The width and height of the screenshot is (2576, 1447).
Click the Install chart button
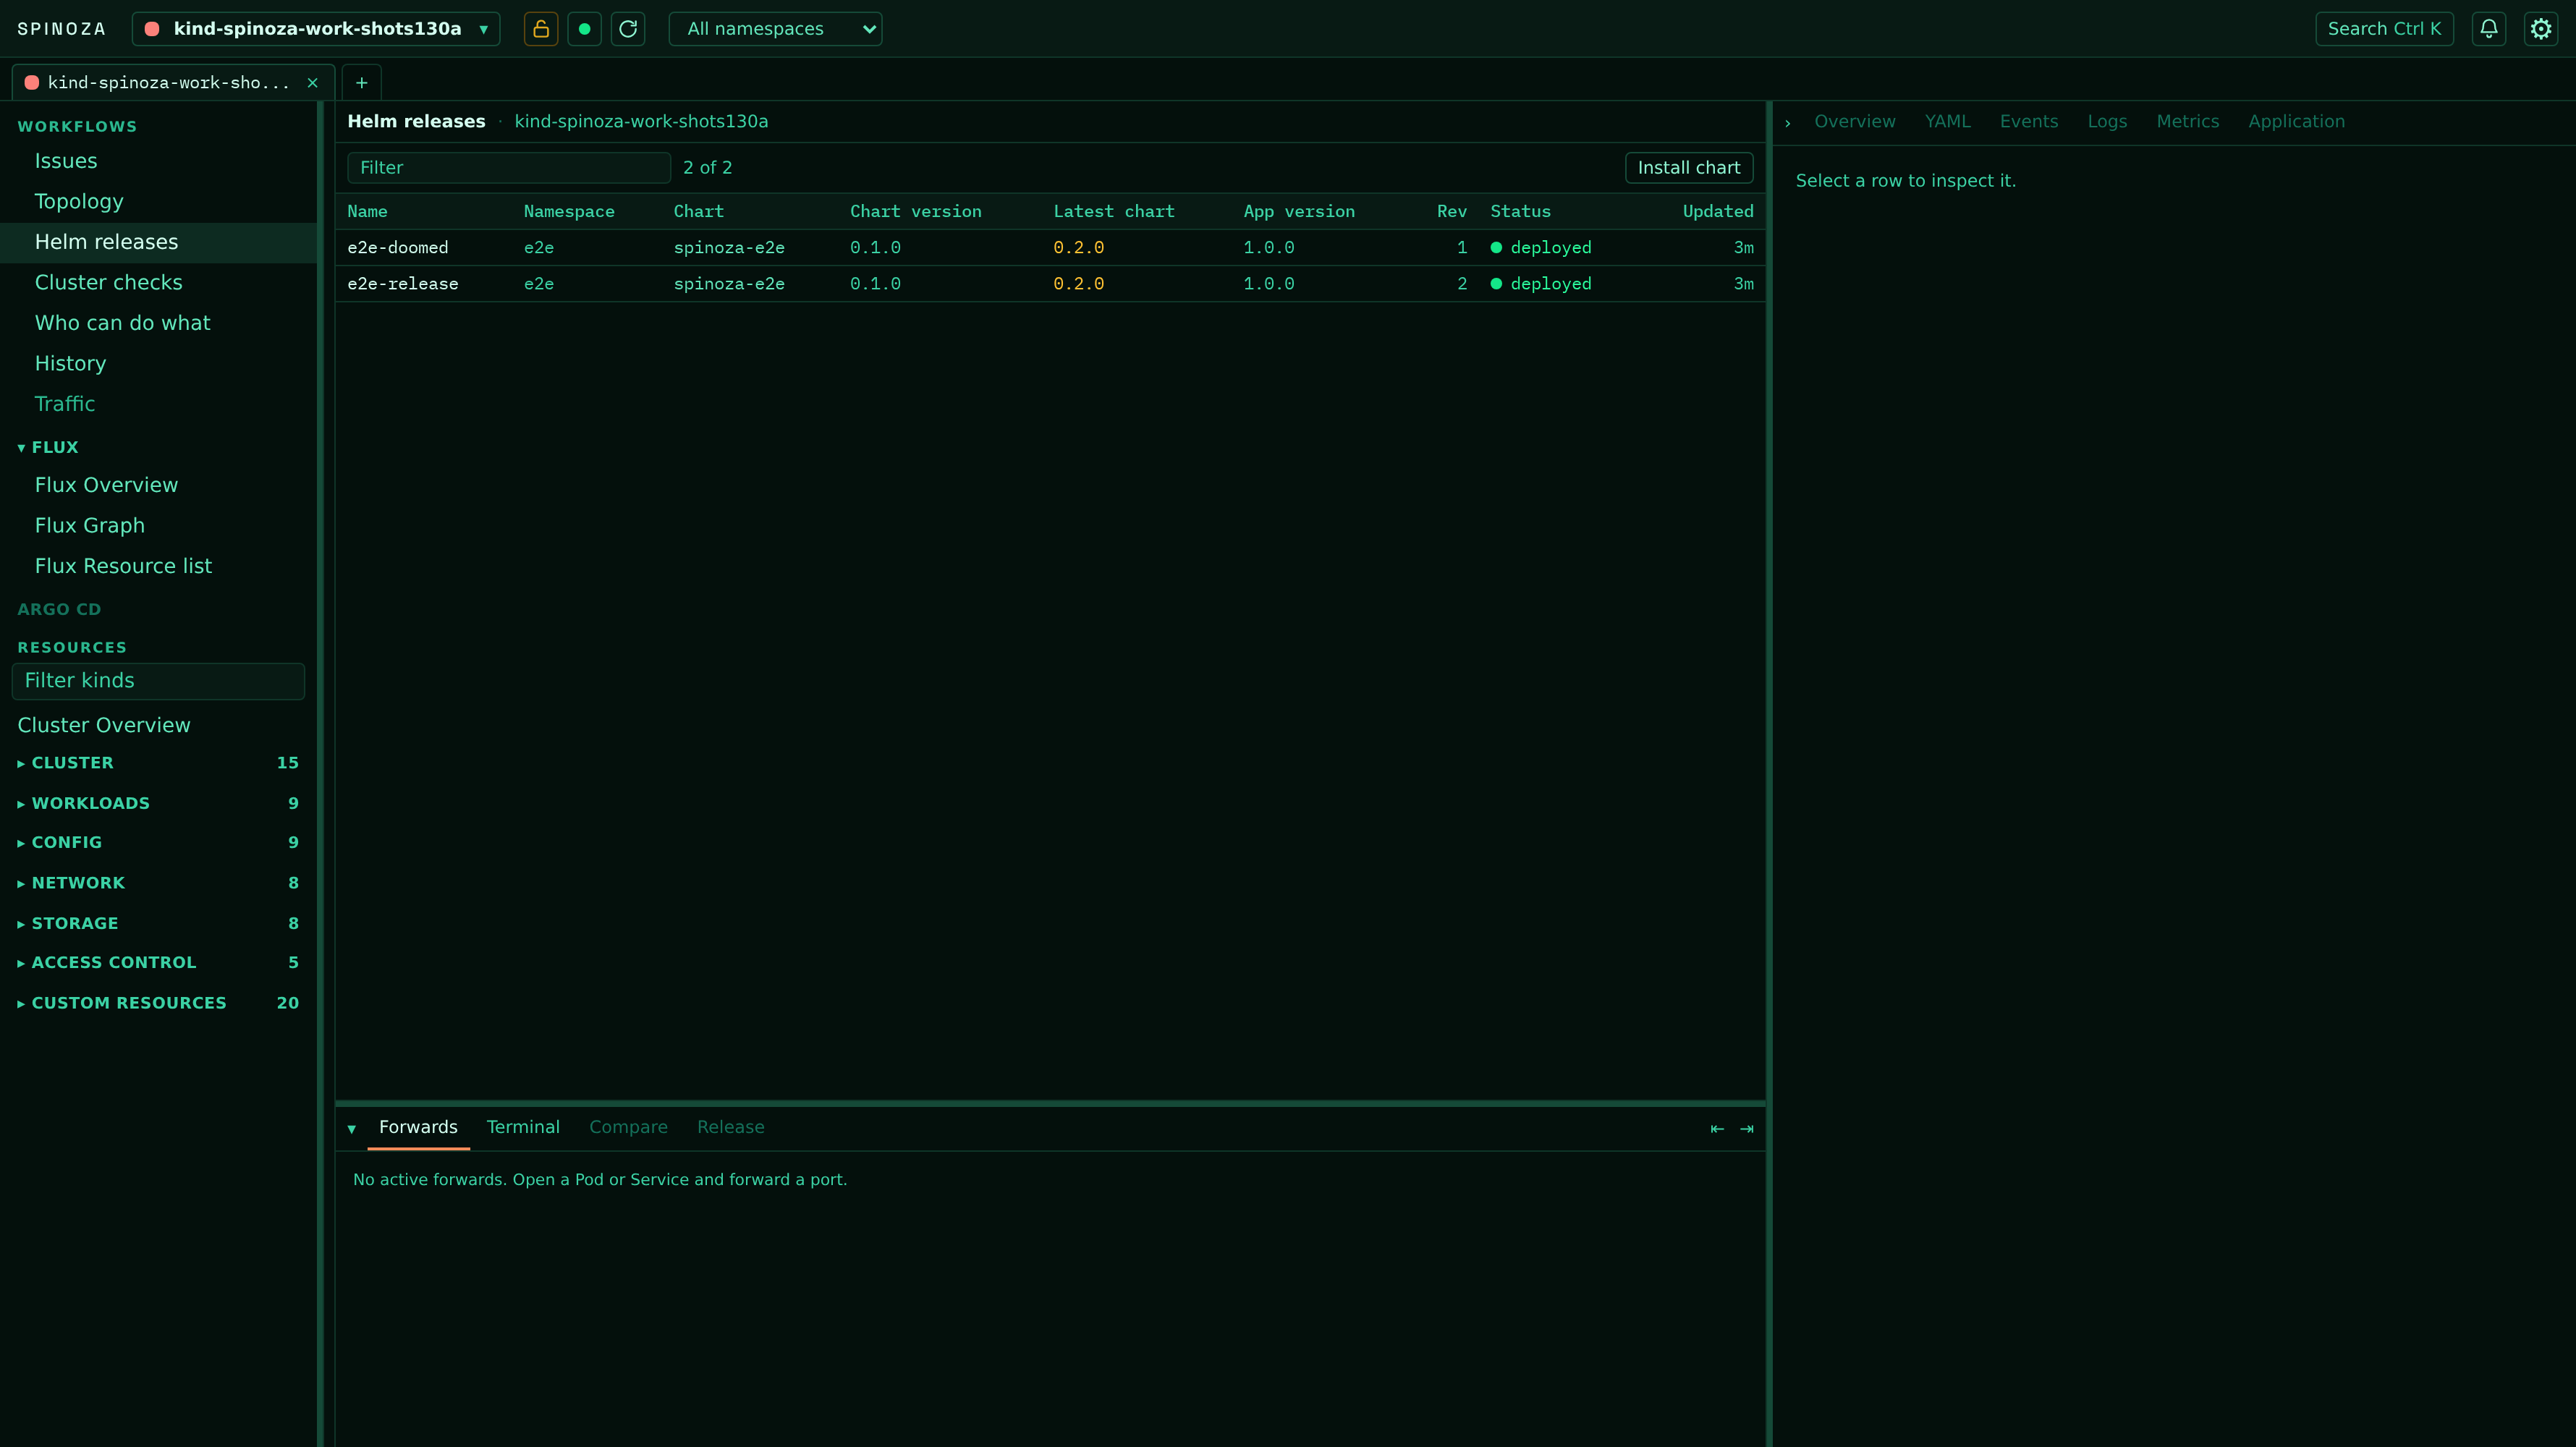pyautogui.click(x=1688, y=168)
